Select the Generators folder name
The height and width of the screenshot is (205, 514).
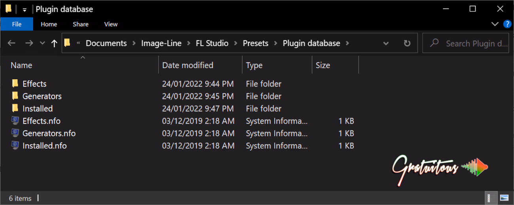42,96
